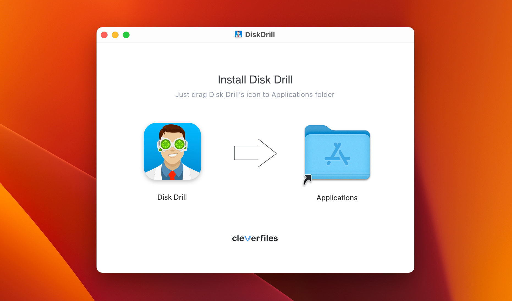
Task: Click the 'Applications' folder label
Action: [337, 198]
